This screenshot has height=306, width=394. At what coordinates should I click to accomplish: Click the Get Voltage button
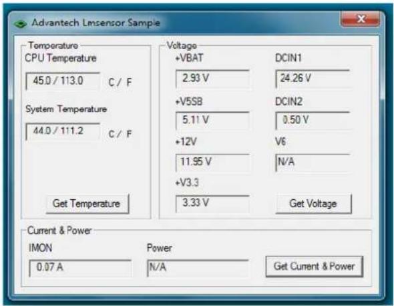pyautogui.click(x=313, y=203)
